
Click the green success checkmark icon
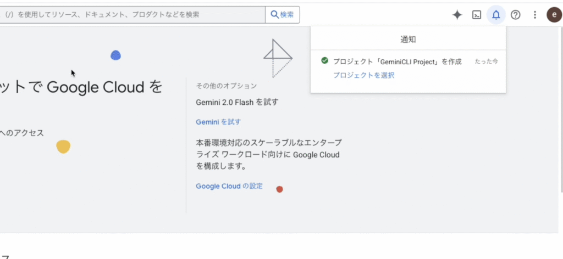point(324,60)
